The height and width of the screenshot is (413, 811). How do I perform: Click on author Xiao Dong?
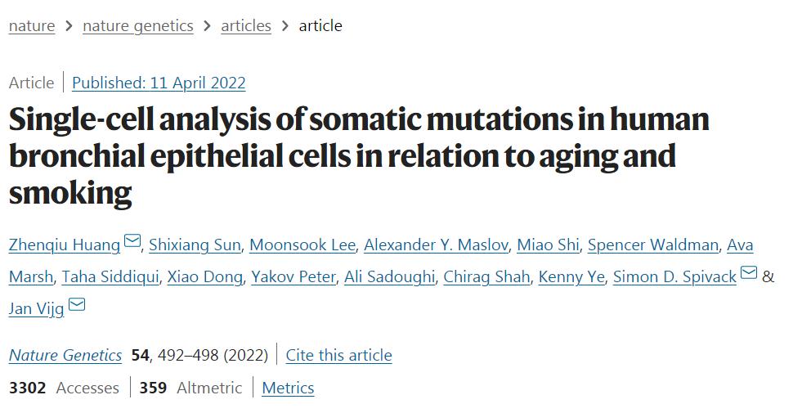[204, 276]
